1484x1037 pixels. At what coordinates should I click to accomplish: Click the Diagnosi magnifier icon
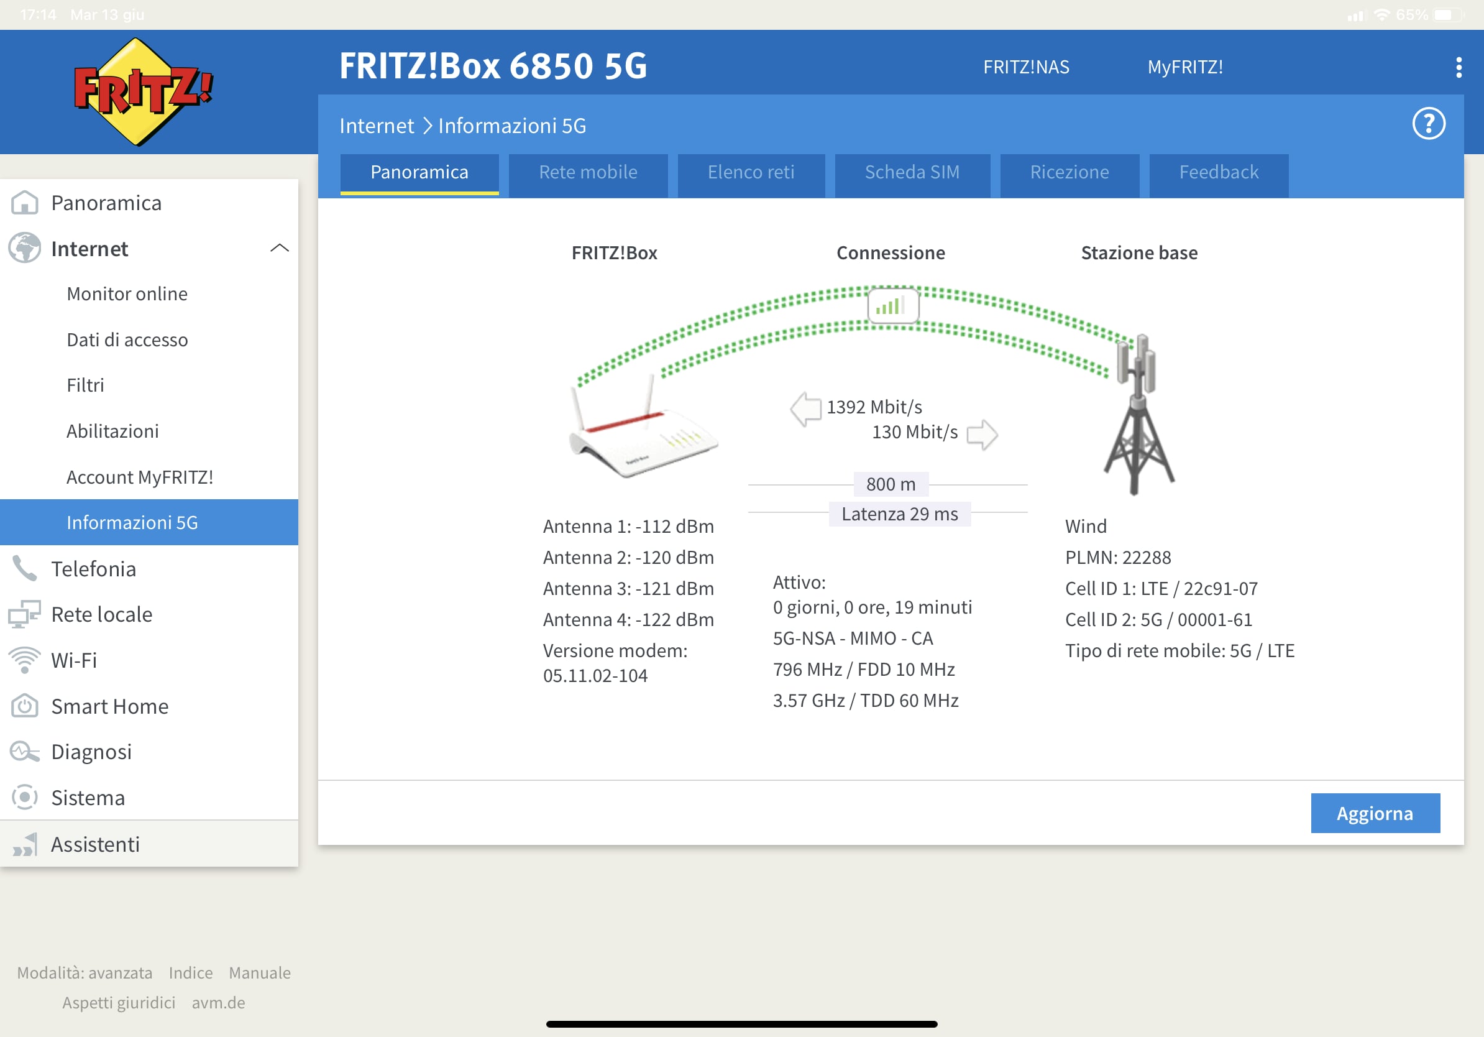(x=25, y=752)
